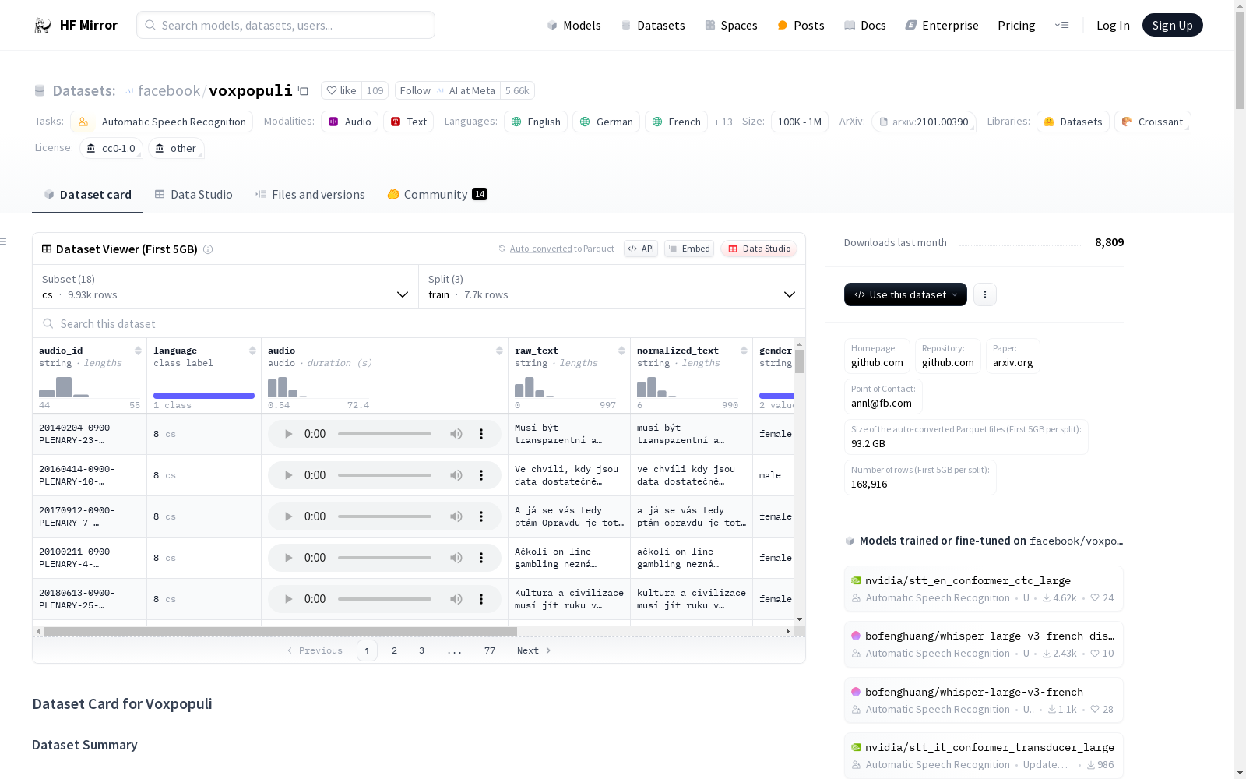Play audio for 20140204-0900-PLENARY-23 row
The height and width of the screenshot is (779, 1246).
(288, 434)
